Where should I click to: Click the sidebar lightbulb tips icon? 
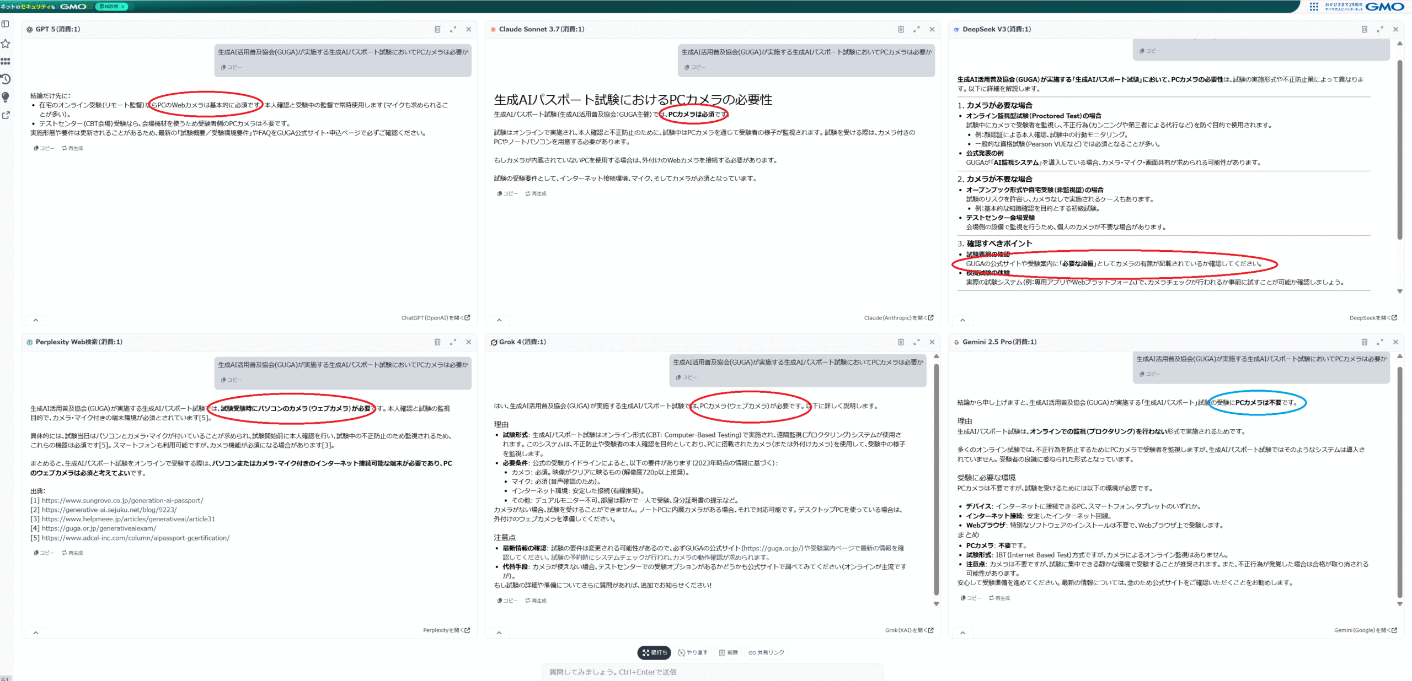(6, 97)
